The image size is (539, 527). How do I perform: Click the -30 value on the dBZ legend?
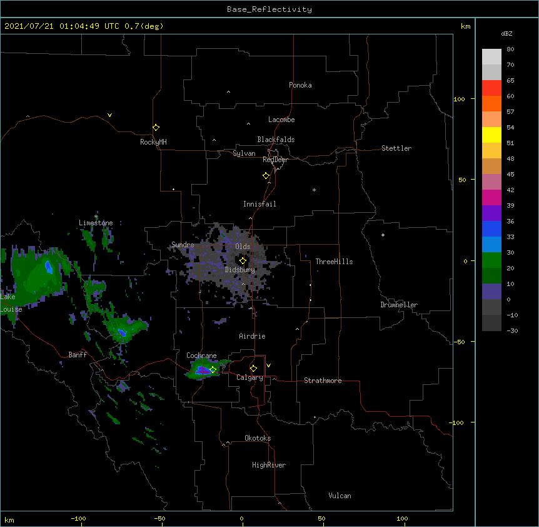pyautogui.click(x=512, y=330)
